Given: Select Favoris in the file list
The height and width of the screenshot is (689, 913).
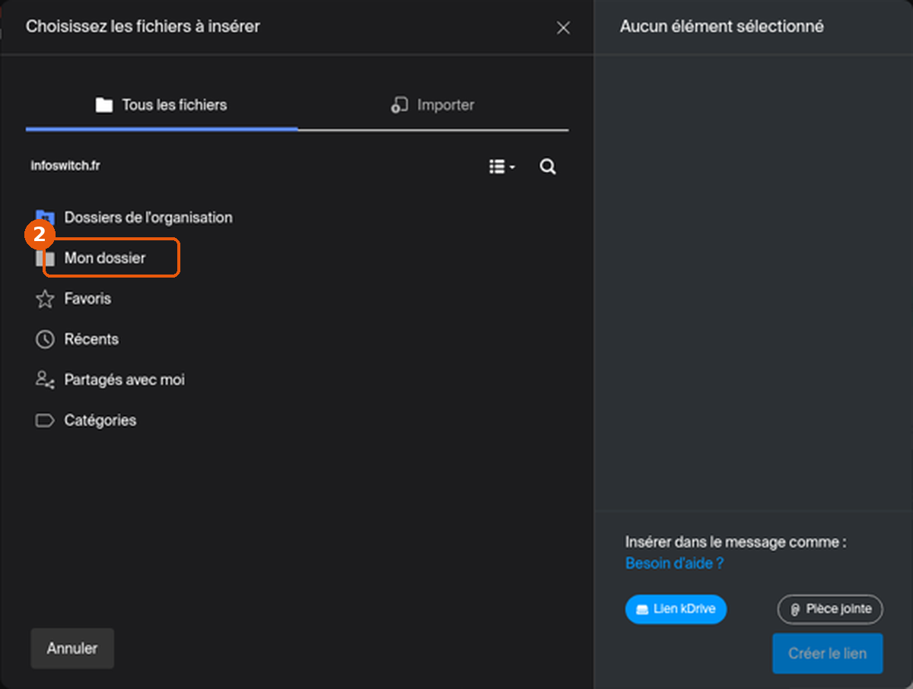Looking at the screenshot, I should pos(87,299).
